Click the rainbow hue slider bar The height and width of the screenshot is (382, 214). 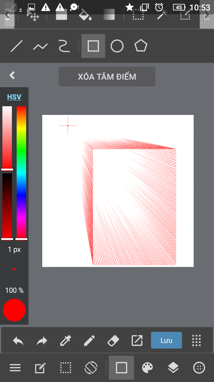click(21, 172)
